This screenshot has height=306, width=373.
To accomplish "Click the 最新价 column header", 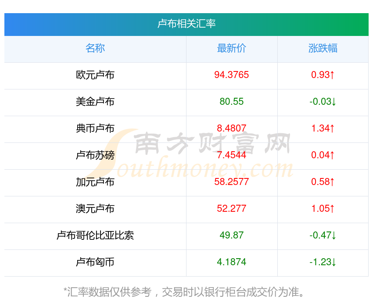I will (x=231, y=48).
